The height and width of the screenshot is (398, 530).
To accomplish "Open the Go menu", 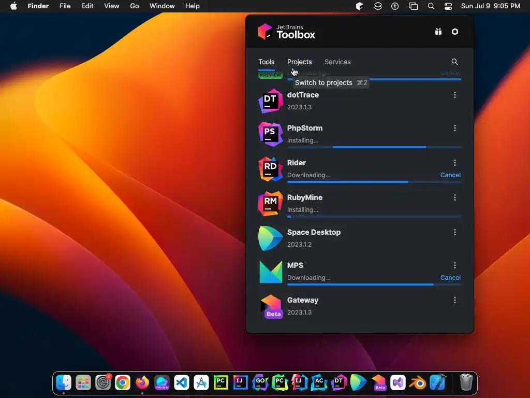I will (135, 6).
